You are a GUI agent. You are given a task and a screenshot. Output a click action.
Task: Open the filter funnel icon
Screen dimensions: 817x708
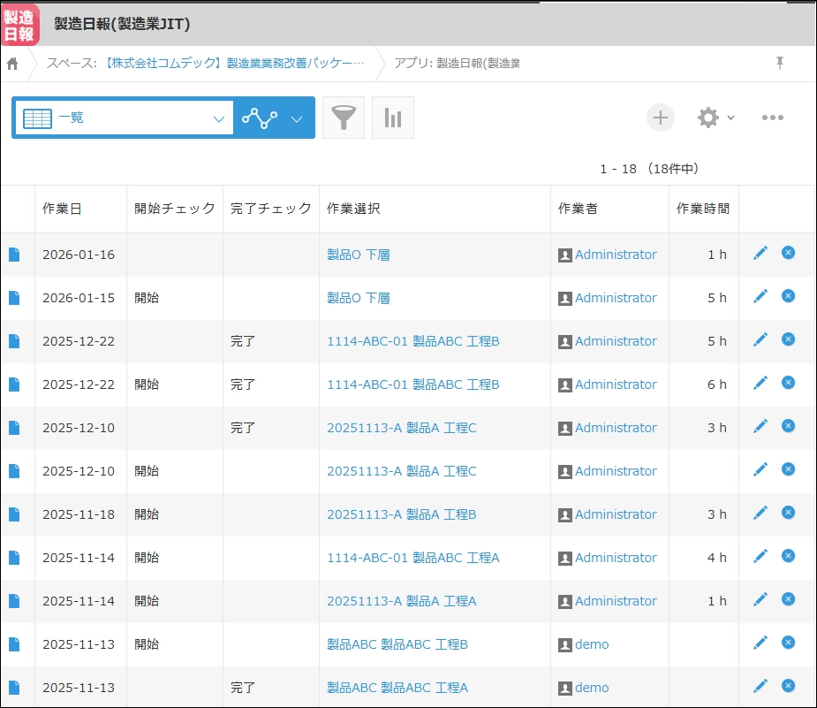coord(344,118)
